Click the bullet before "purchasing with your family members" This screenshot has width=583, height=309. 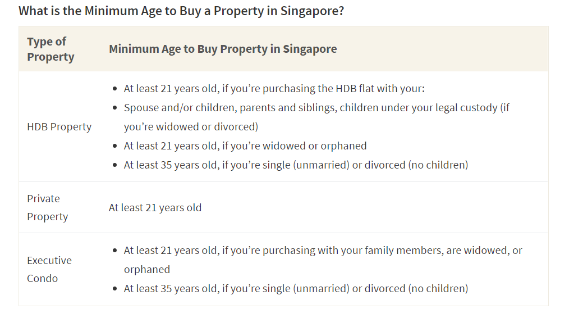click(115, 251)
